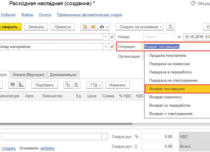Copy rows icon in table toolbar
The height and width of the screenshot is (152, 210).
click(68, 85)
